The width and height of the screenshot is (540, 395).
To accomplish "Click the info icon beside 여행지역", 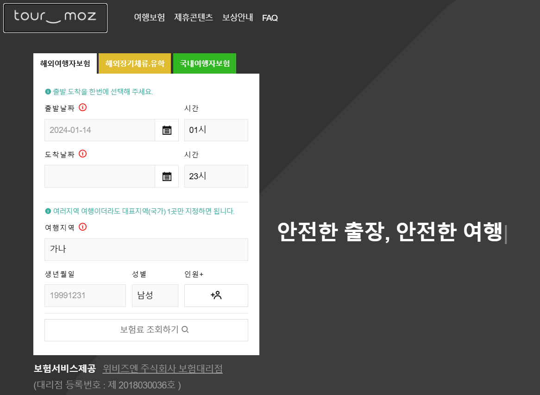I will pyautogui.click(x=82, y=227).
